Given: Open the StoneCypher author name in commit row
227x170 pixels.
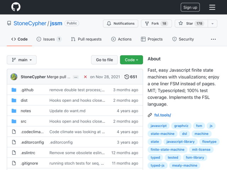Looking at the screenshot, I should (x=33, y=77).
